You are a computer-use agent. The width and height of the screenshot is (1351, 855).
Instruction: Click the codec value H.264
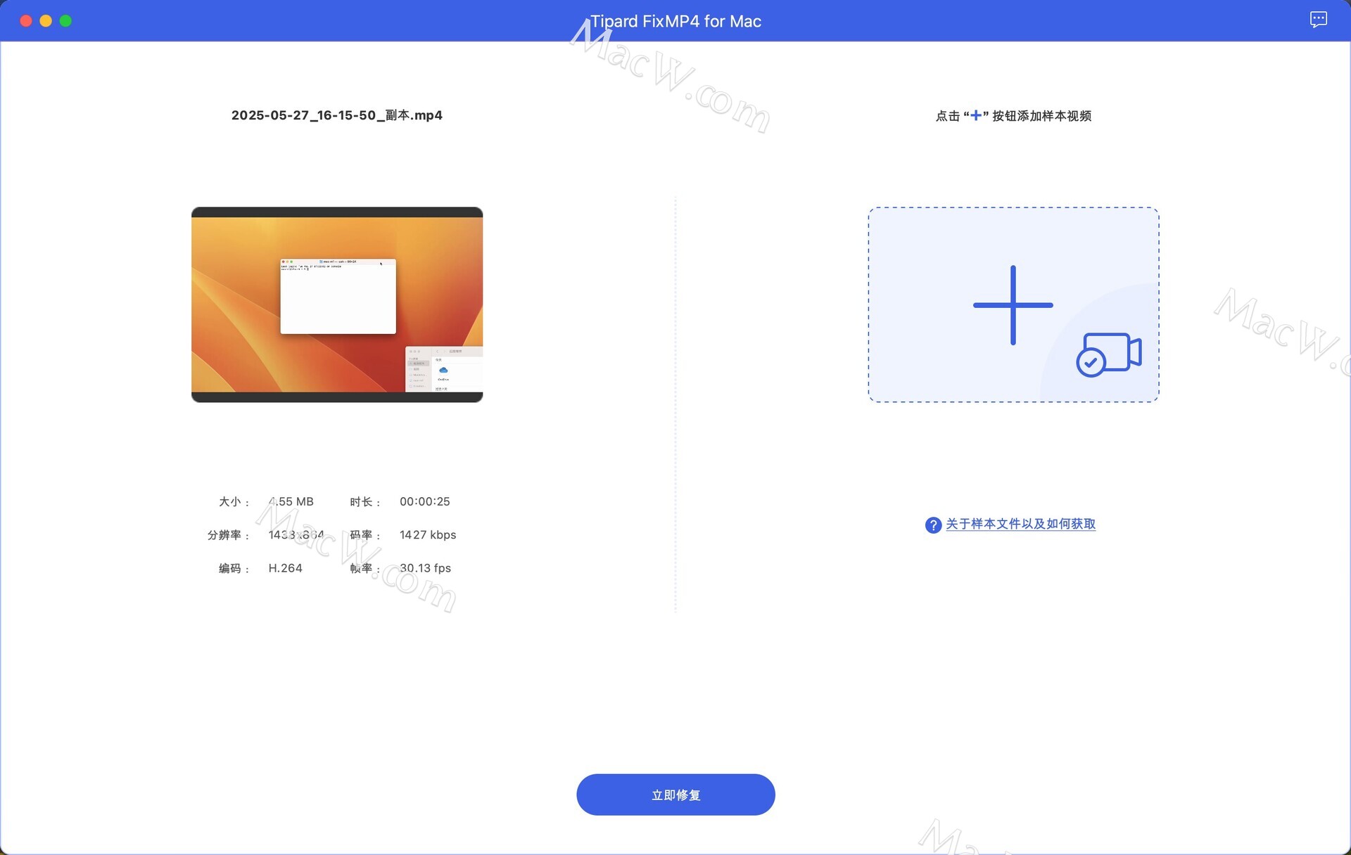click(x=285, y=568)
